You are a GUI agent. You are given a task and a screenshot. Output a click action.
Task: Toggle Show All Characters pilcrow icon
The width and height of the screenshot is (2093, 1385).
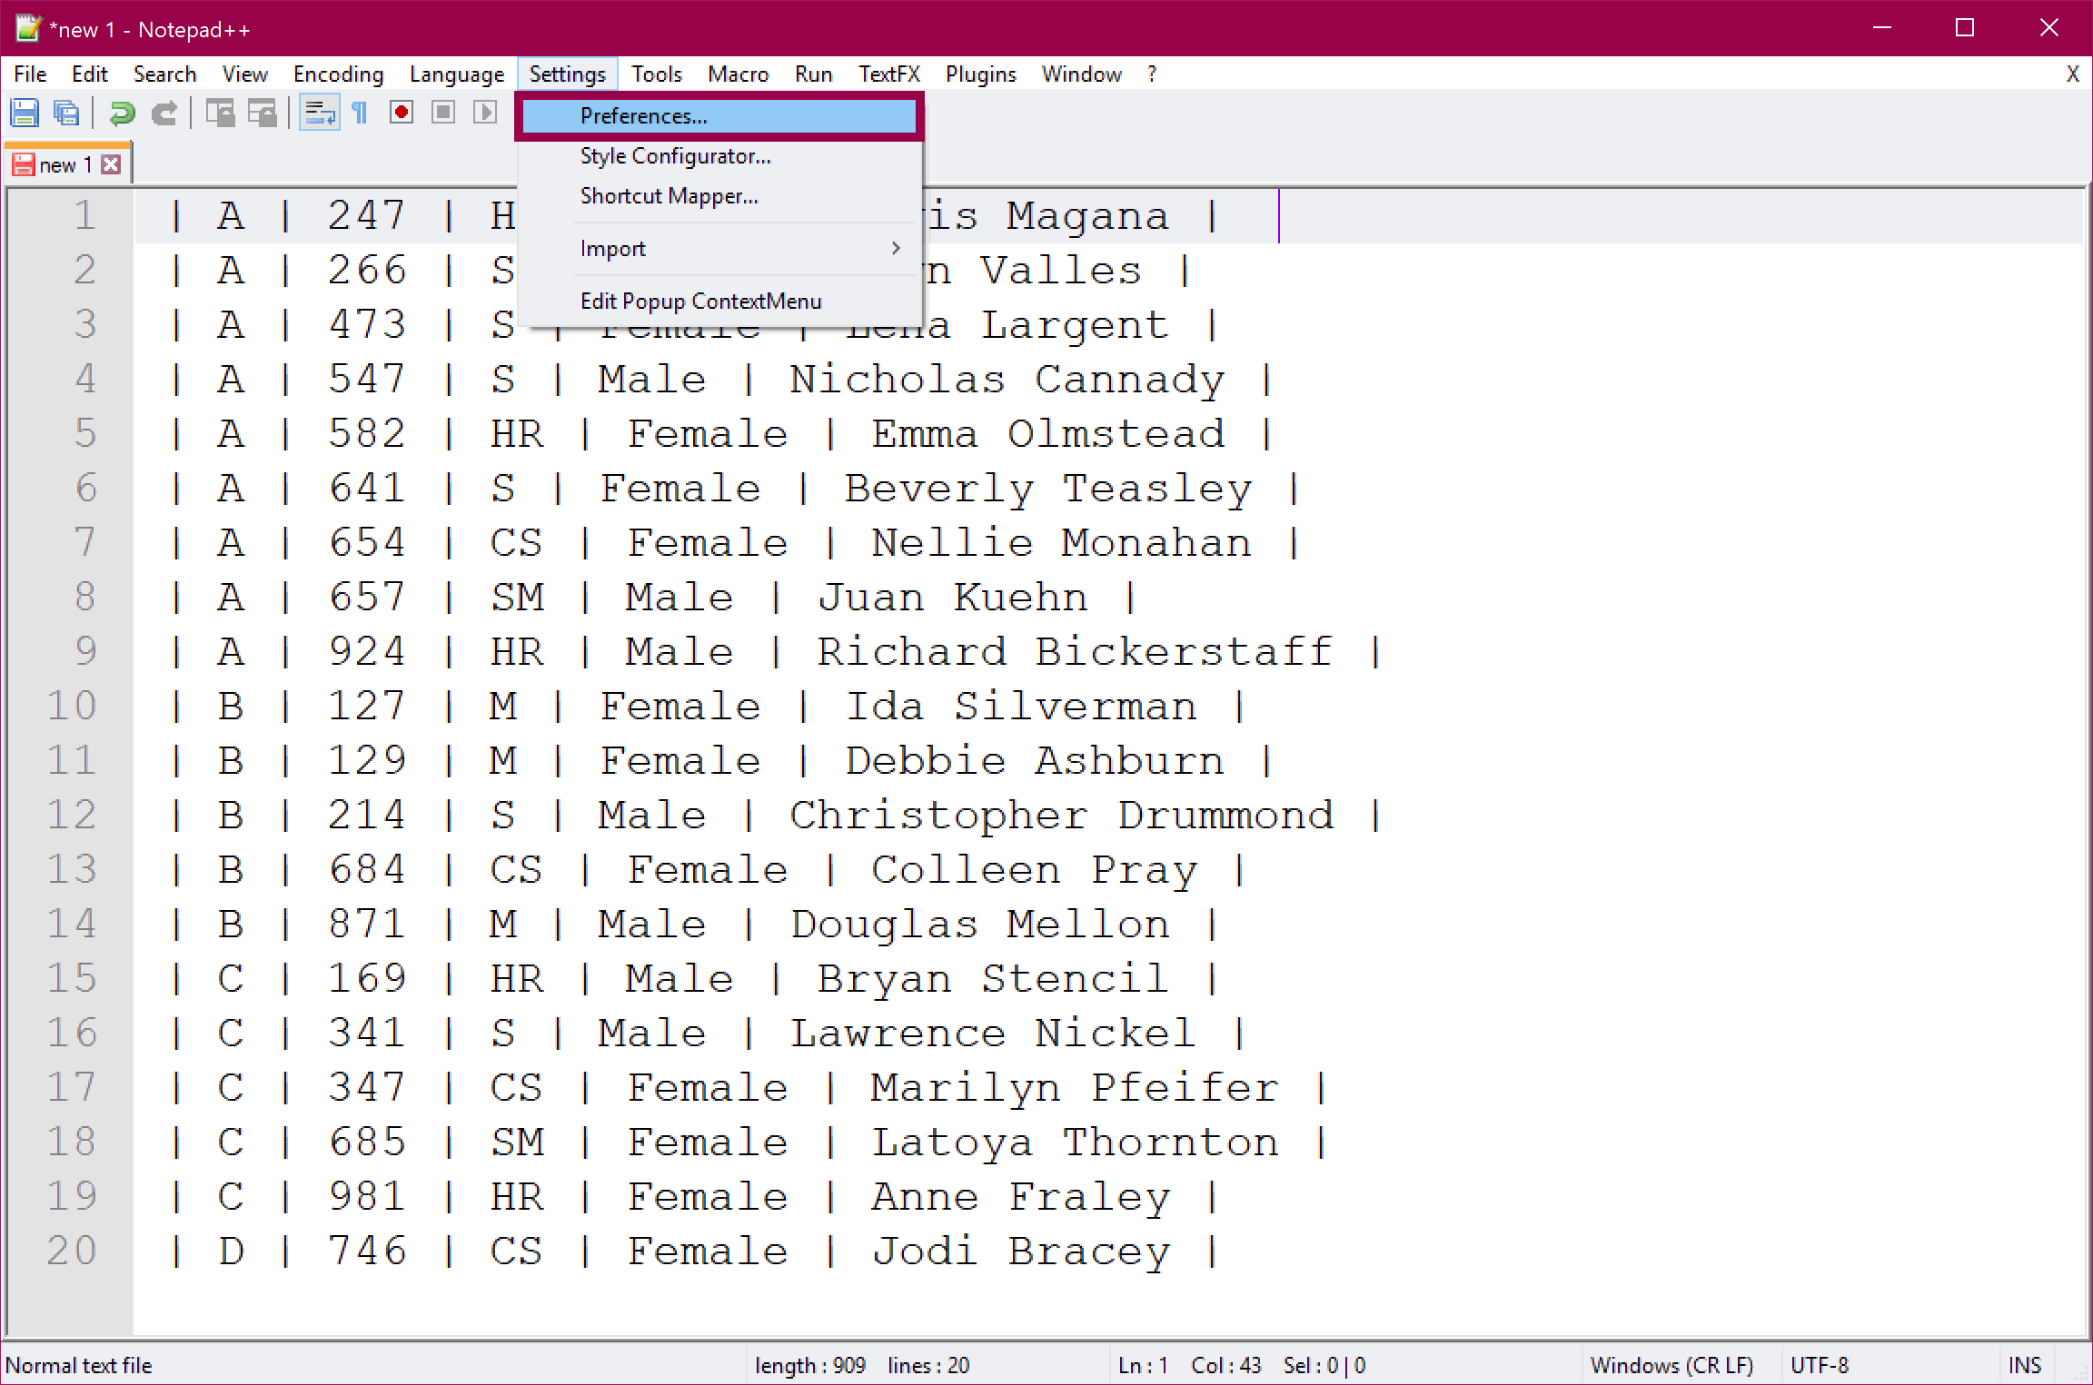click(x=360, y=113)
